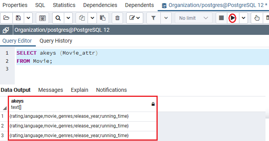The height and width of the screenshot is (141, 269).
Task: Open the Statistics tab
Action: coord(64,5)
